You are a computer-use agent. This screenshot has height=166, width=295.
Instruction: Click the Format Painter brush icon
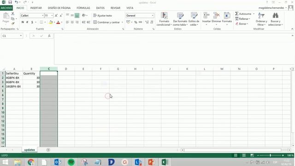tap(12, 24)
